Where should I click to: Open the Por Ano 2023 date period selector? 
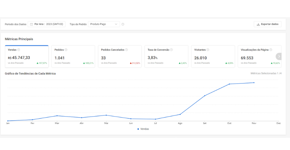(x=47, y=24)
